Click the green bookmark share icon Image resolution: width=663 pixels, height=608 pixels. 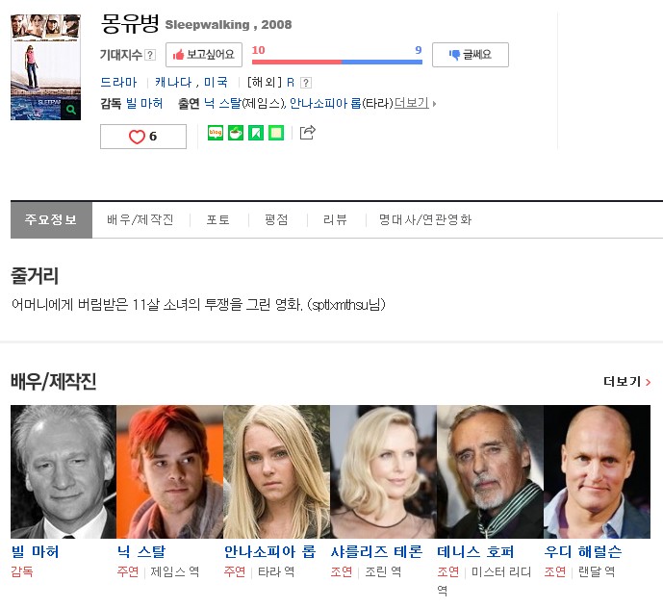[x=256, y=133]
